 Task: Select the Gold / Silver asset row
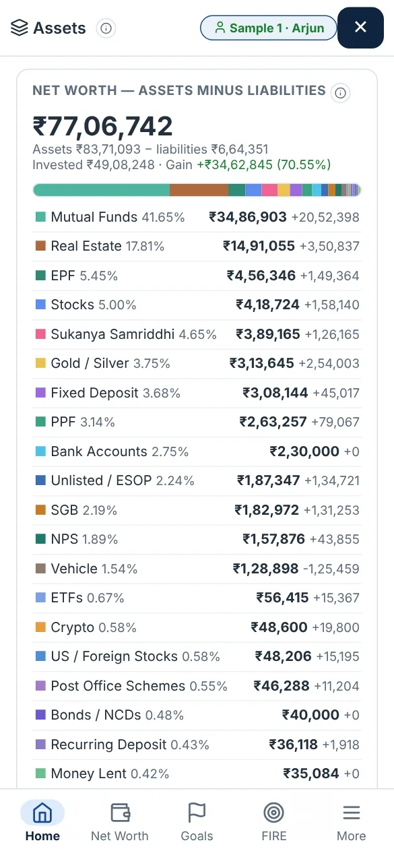[197, 364]
